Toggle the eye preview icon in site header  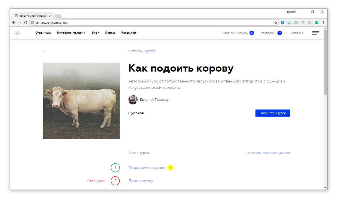click(17, 33)
